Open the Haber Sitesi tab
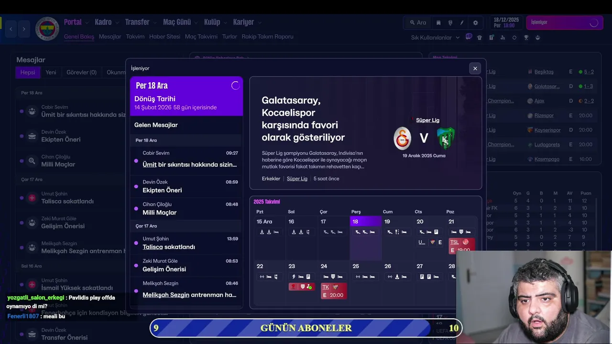The width and height of the screenshot is (612, 344). [164, 37]
